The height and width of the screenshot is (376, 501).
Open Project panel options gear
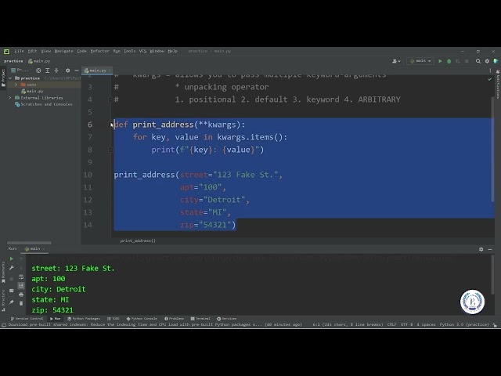(x=67, y=70)
